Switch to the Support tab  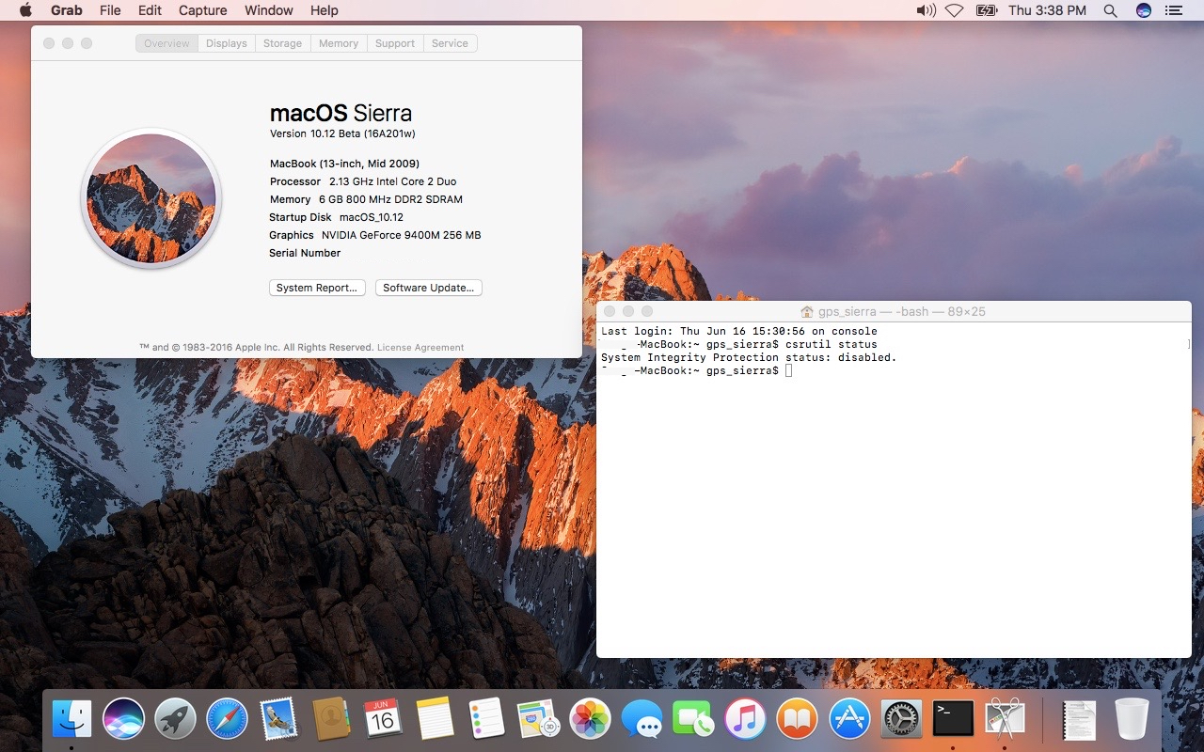(395, 43)
